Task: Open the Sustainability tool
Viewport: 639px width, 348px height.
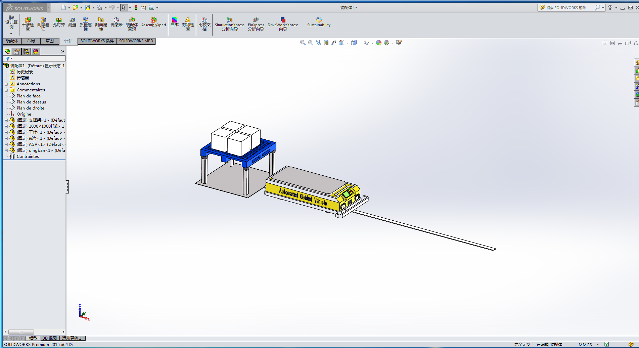Action: pyautogui.click(x=319, y=22)
